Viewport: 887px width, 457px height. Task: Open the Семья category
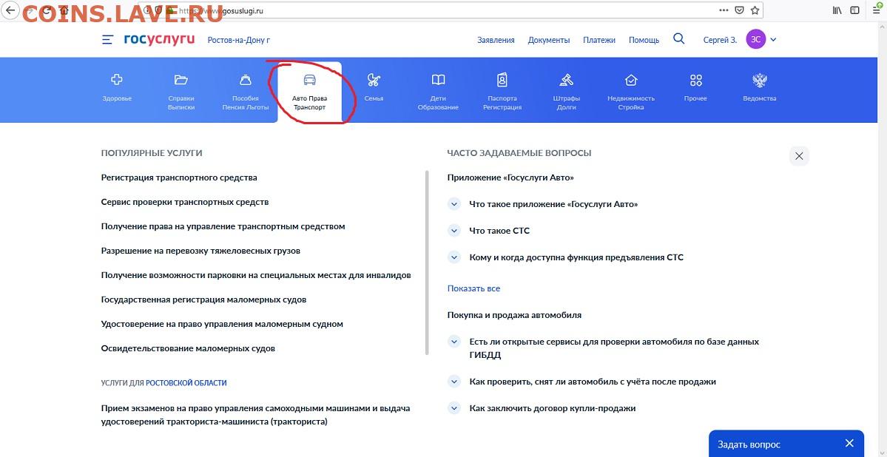(x=374, y=89)
